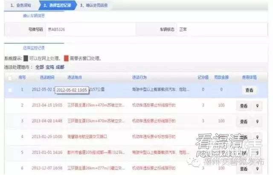
Task: Tick the select-all checkbox in table header
Action: pos(10,78)
